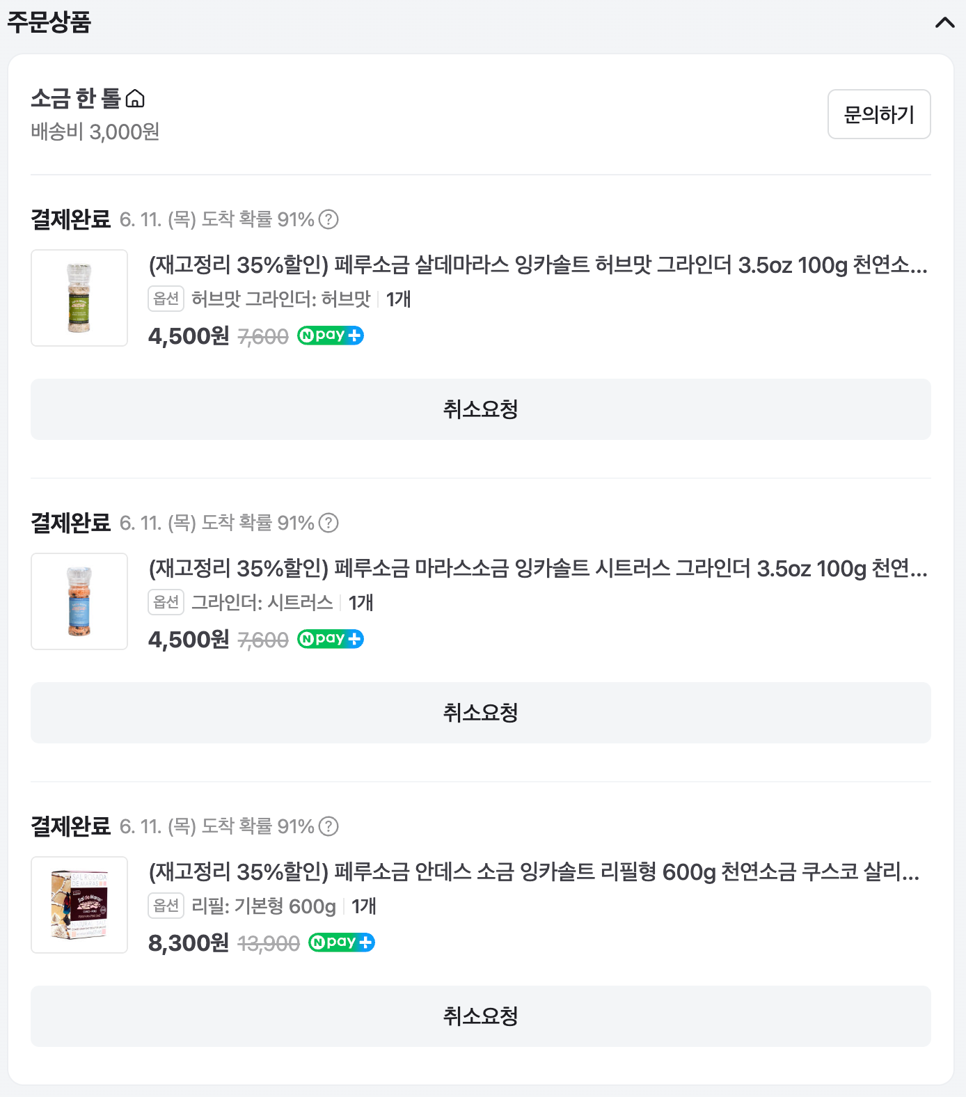Click the 문의하기 button
Image resolution: width=966 pixels, height=1097 pixels.
coord(879,114)
